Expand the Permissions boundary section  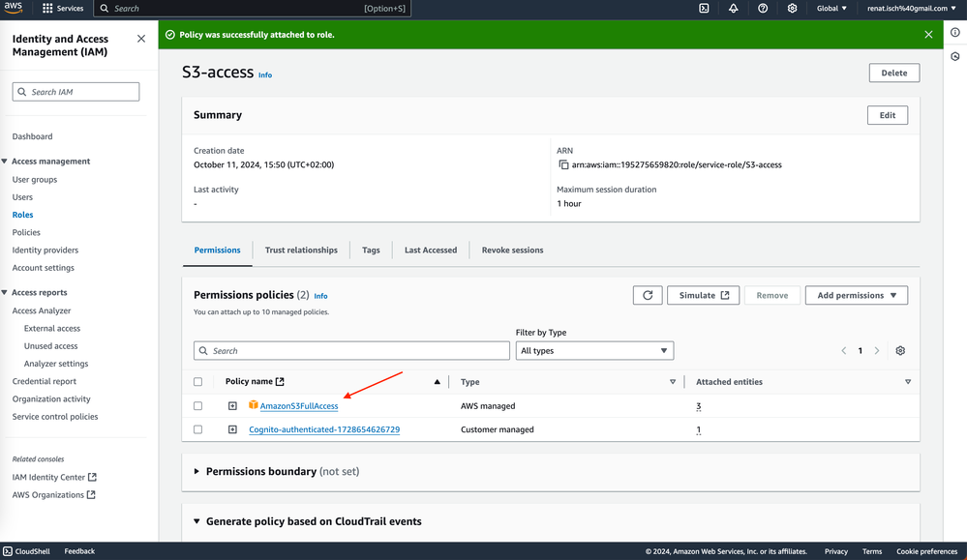[x=196, y=471]
